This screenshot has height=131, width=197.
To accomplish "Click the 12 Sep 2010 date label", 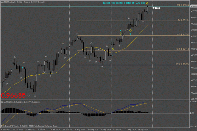I will click(130, 129).
